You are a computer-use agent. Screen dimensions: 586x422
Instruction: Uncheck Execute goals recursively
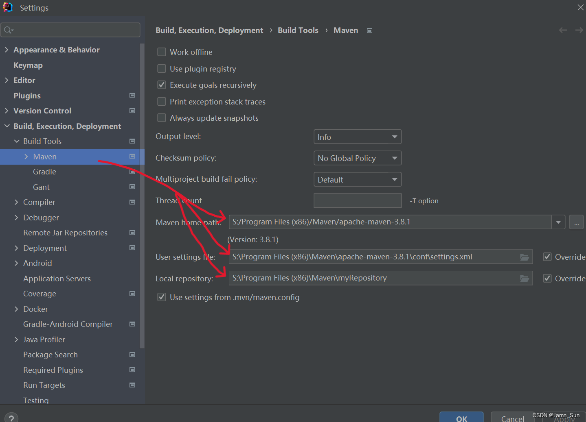point(162,85)
